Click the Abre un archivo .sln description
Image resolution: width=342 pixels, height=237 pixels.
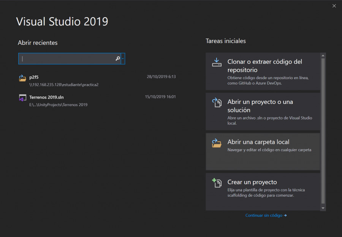click(269, 121)
